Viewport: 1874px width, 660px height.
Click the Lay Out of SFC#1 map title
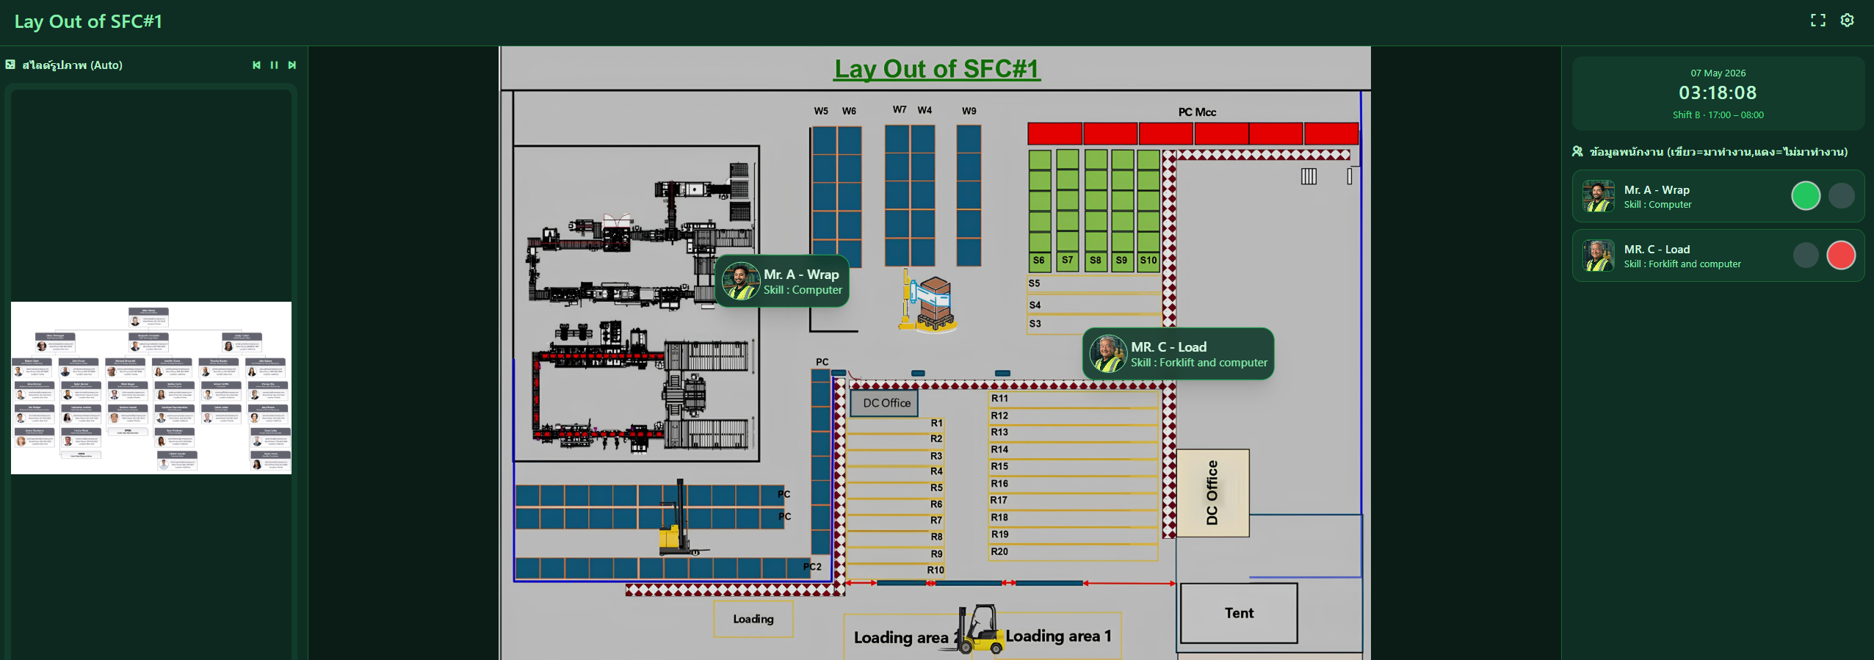tap(937, 69)
